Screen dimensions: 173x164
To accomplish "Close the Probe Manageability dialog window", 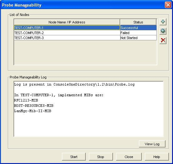I will (168, 5).
